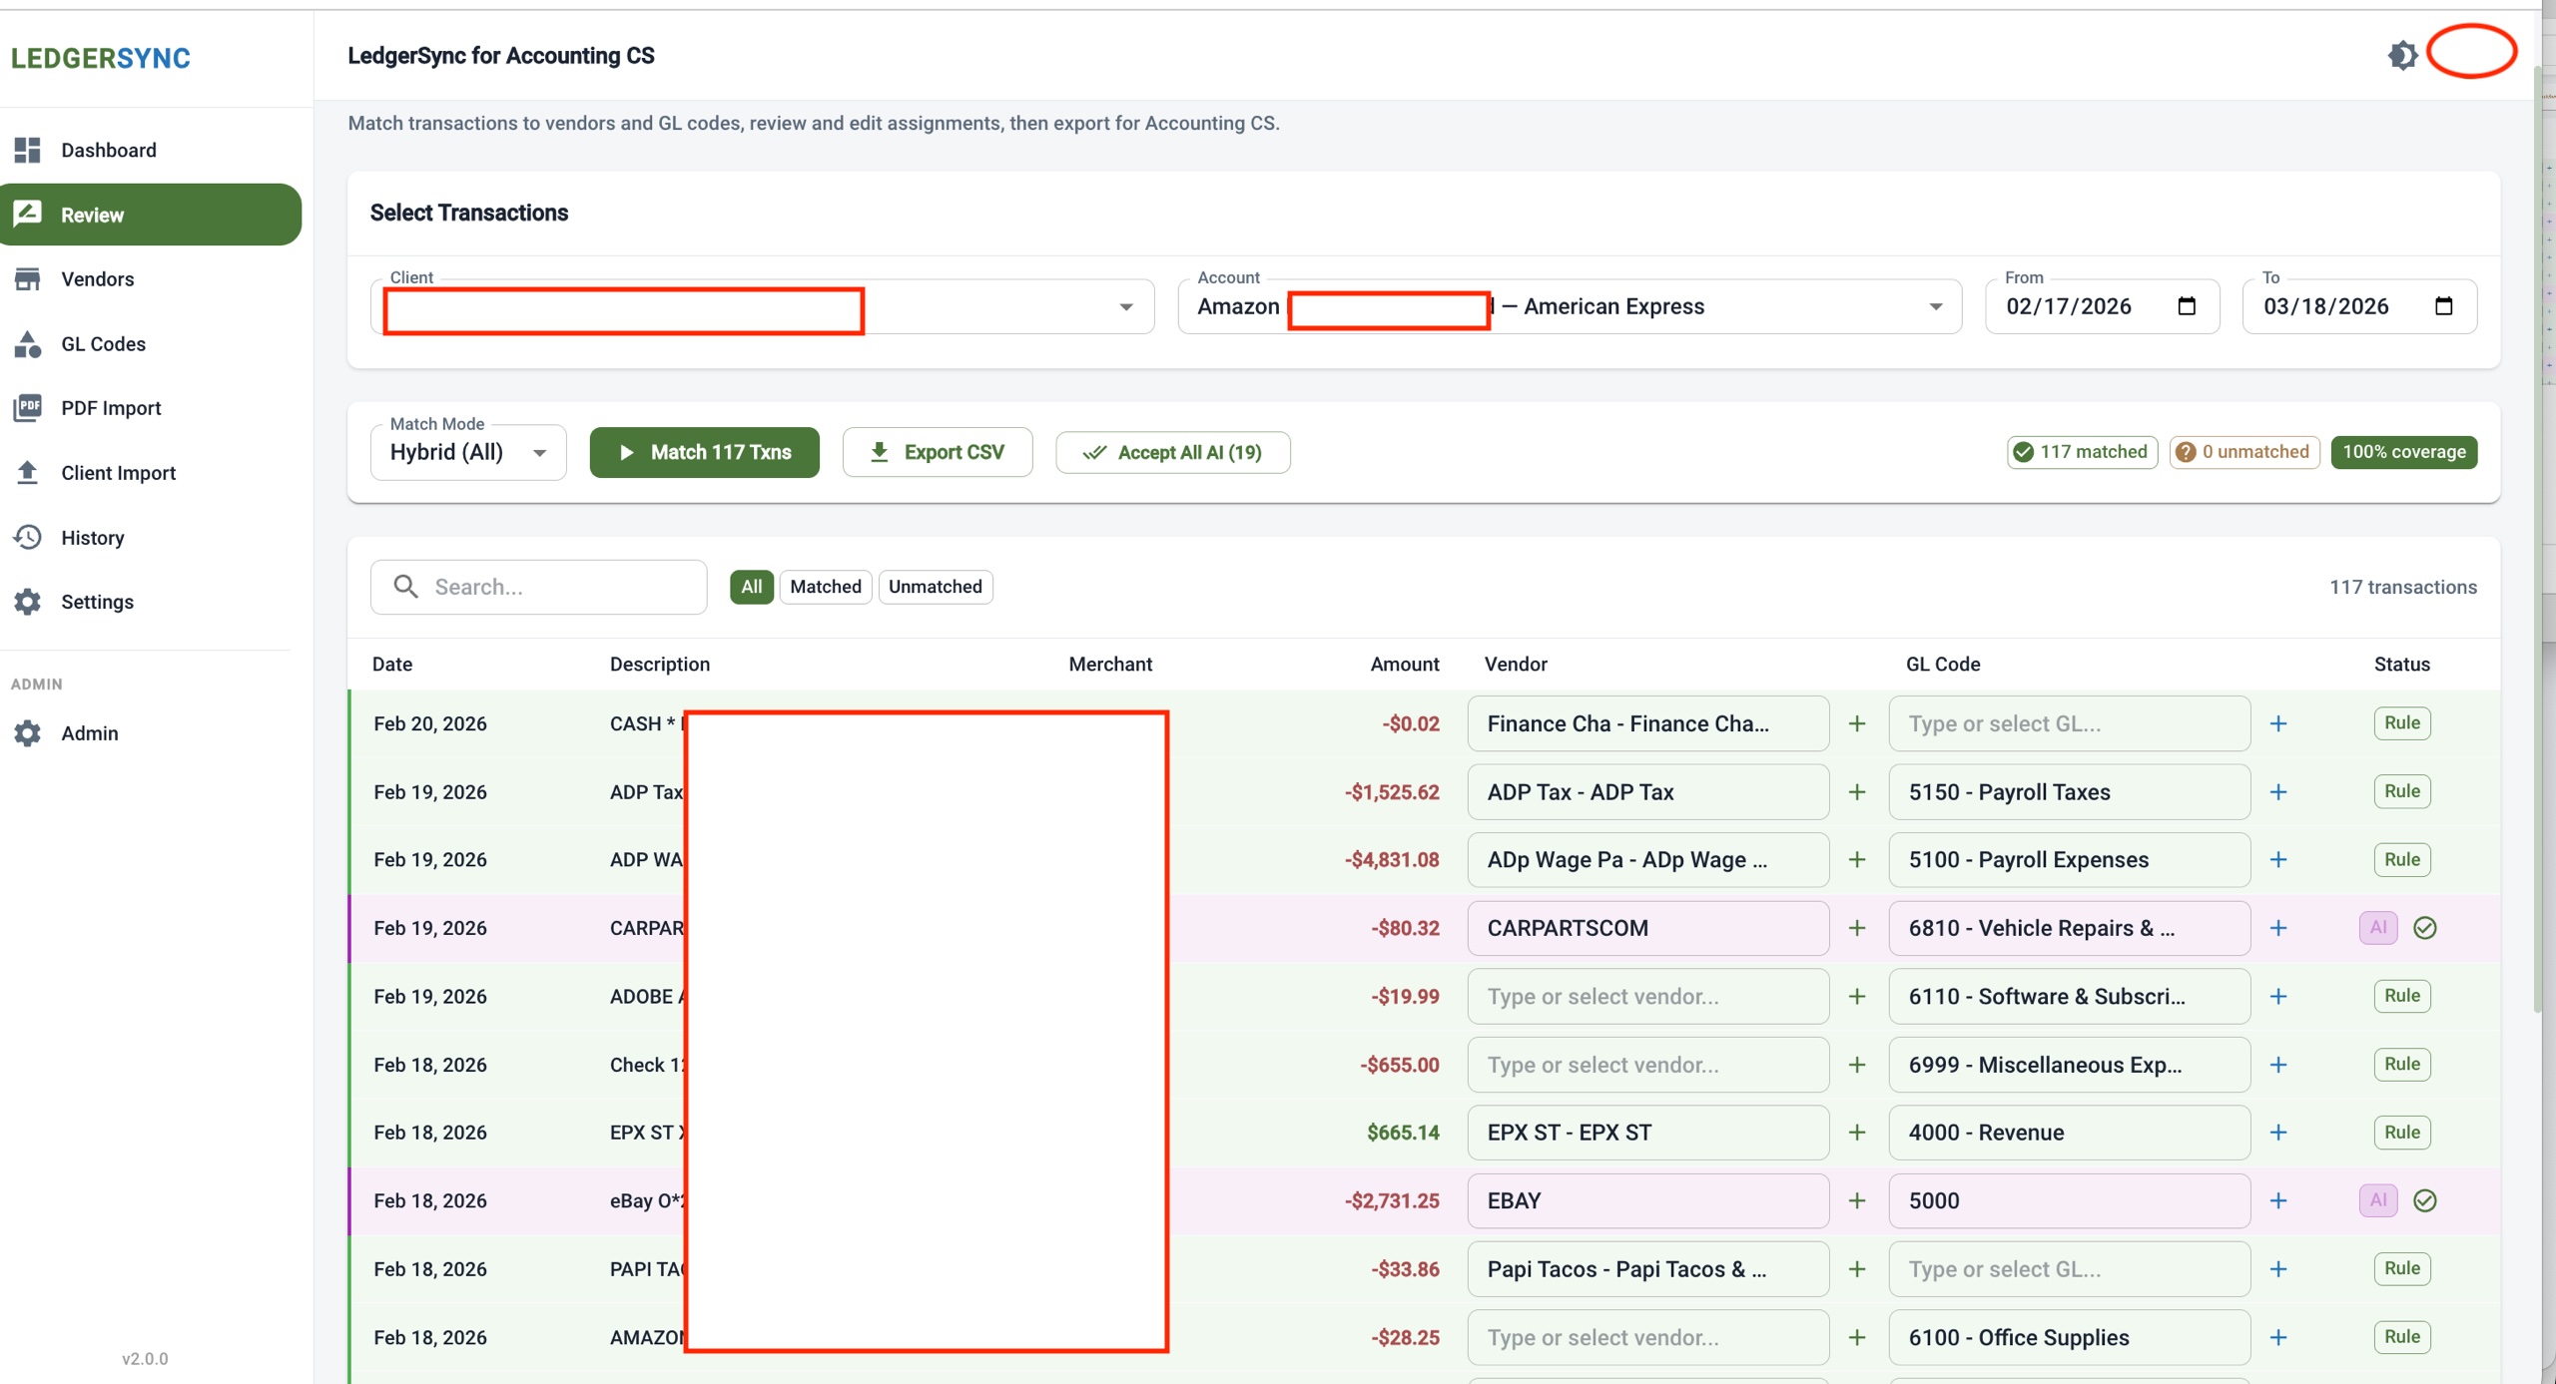The width and height of the screenshot is (2556, 1384).
Task: Click the PDF Import sidebar icon
Action: (28, 407)
